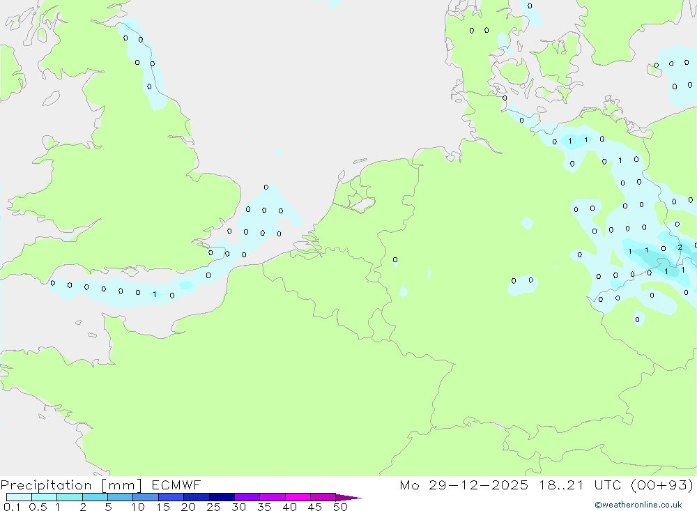The width and height of the screenshot is (697, 511).
Task: Select the 5–10 mm legend color swatch
Action: [x=121, y=497]
